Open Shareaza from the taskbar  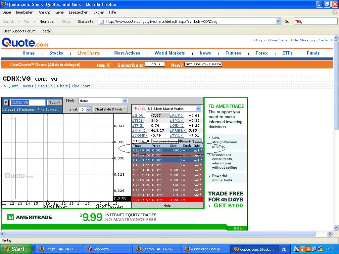98,249
